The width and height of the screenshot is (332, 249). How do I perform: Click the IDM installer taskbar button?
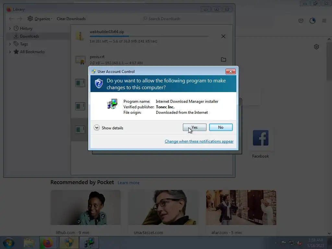pyautogui.click(x=89, y=243)
